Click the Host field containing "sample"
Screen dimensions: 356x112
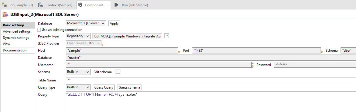(x=122, y=51)
